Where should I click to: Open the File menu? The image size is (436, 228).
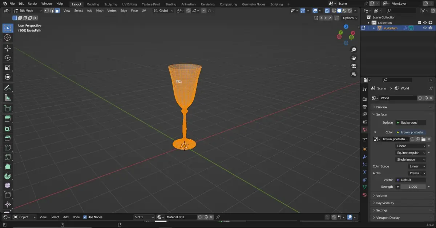[12, 4]
